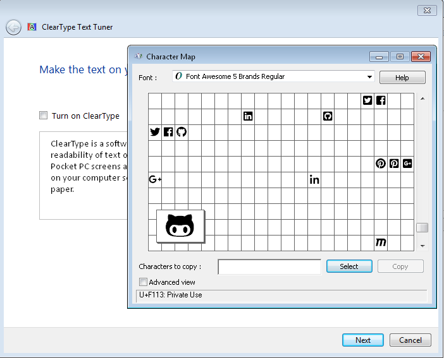
Task: Click the ClearType Text Tuner app icon
Action: (x=32, y=27)
